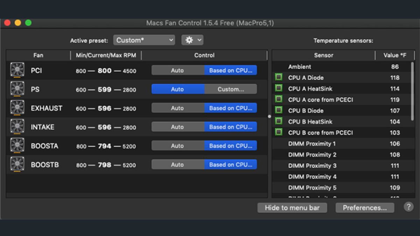Click the green zoom window button

coord(28,23)
